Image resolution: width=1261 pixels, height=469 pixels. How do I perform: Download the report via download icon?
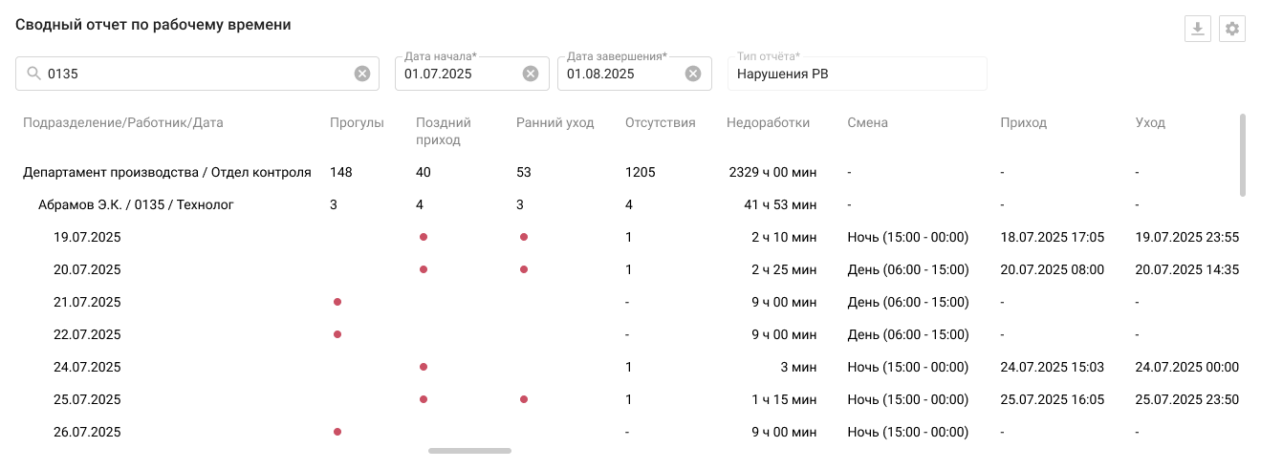click(1197, 30)
